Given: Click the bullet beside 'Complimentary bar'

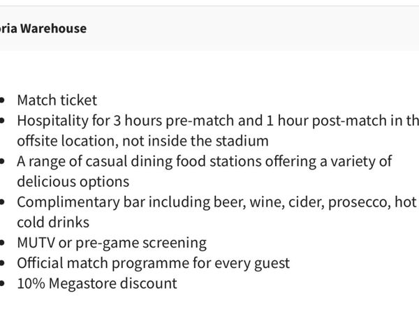Looking at the screenshot, I should click(x=5, y=202).
